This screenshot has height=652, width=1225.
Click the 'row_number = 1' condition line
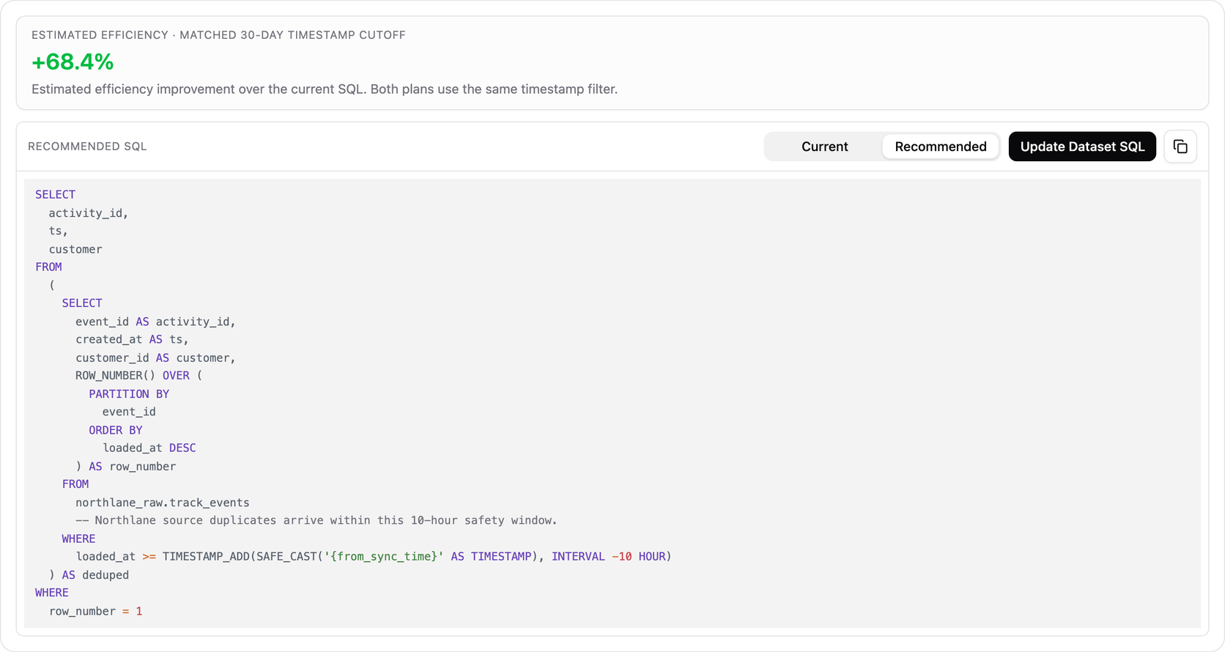(96, 611)
